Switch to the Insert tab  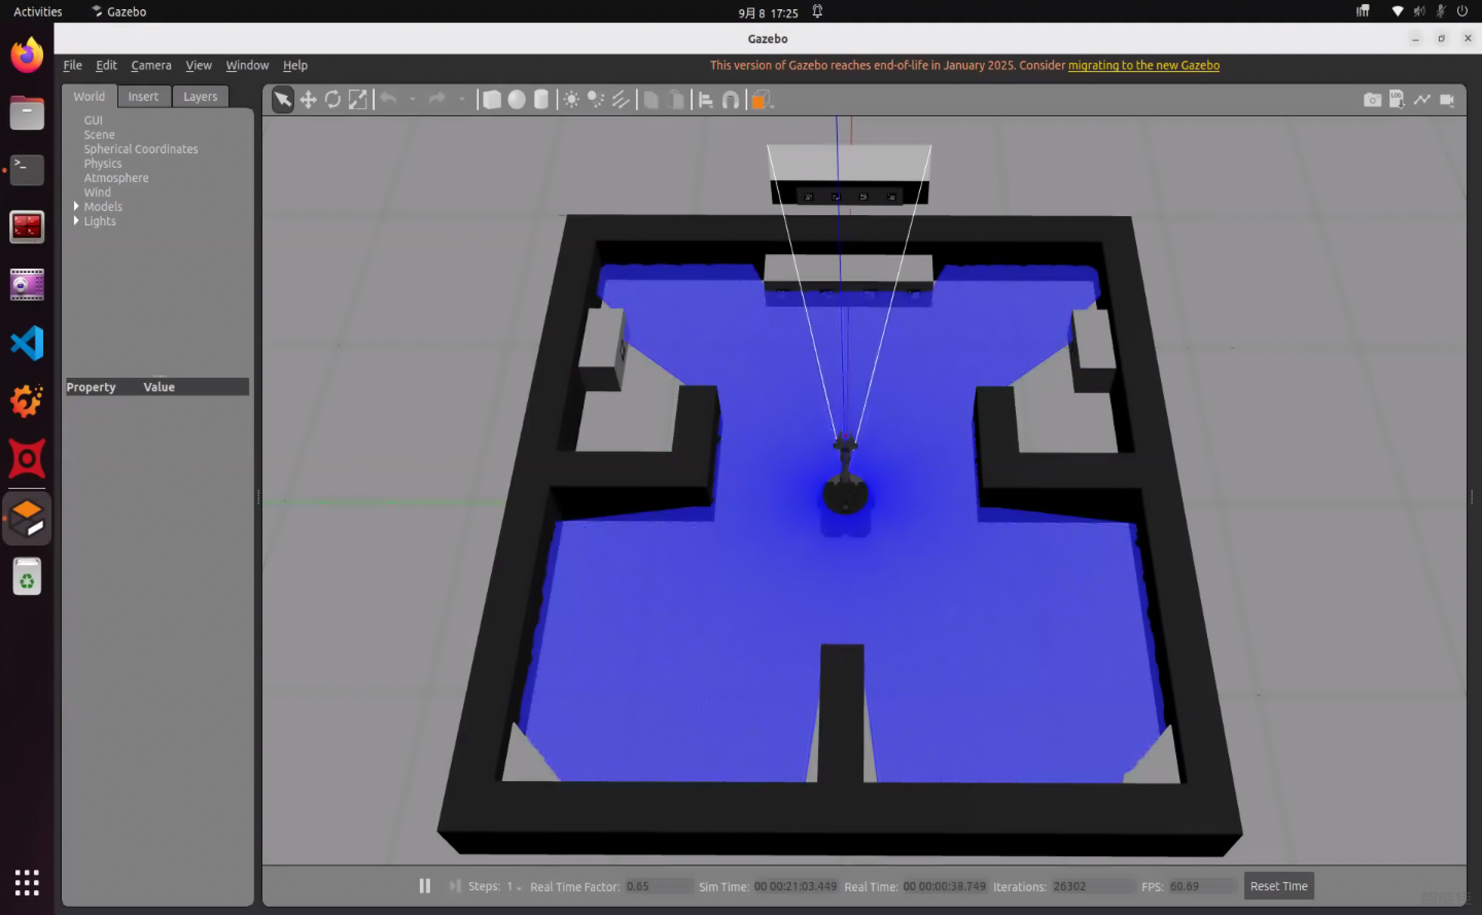click(143, 96)
